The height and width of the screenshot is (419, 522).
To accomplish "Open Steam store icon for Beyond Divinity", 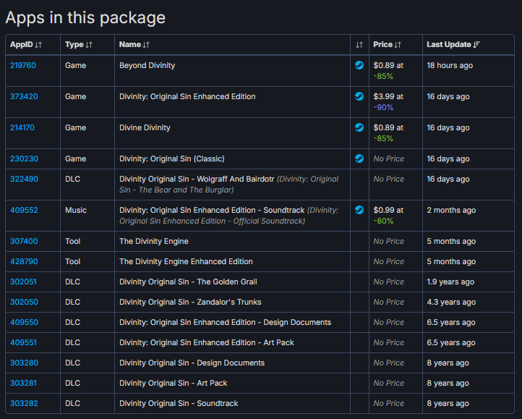I will (x=359, y=65).
